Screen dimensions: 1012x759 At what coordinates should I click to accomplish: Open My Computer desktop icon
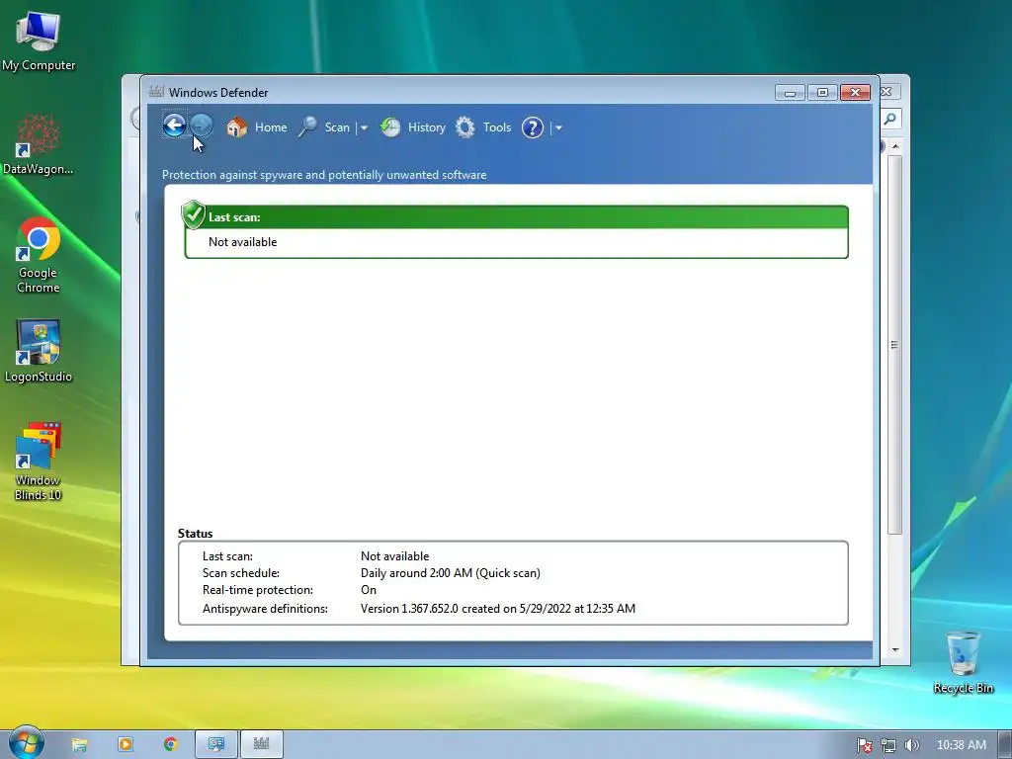pos(39,41)
